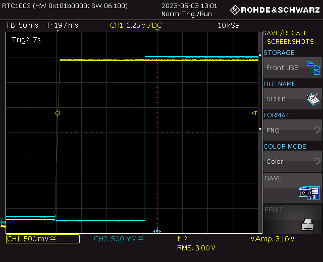Click the f: ? frequency measurement
323x262 pixels.
pyautogui.click(x=182, y=239)
